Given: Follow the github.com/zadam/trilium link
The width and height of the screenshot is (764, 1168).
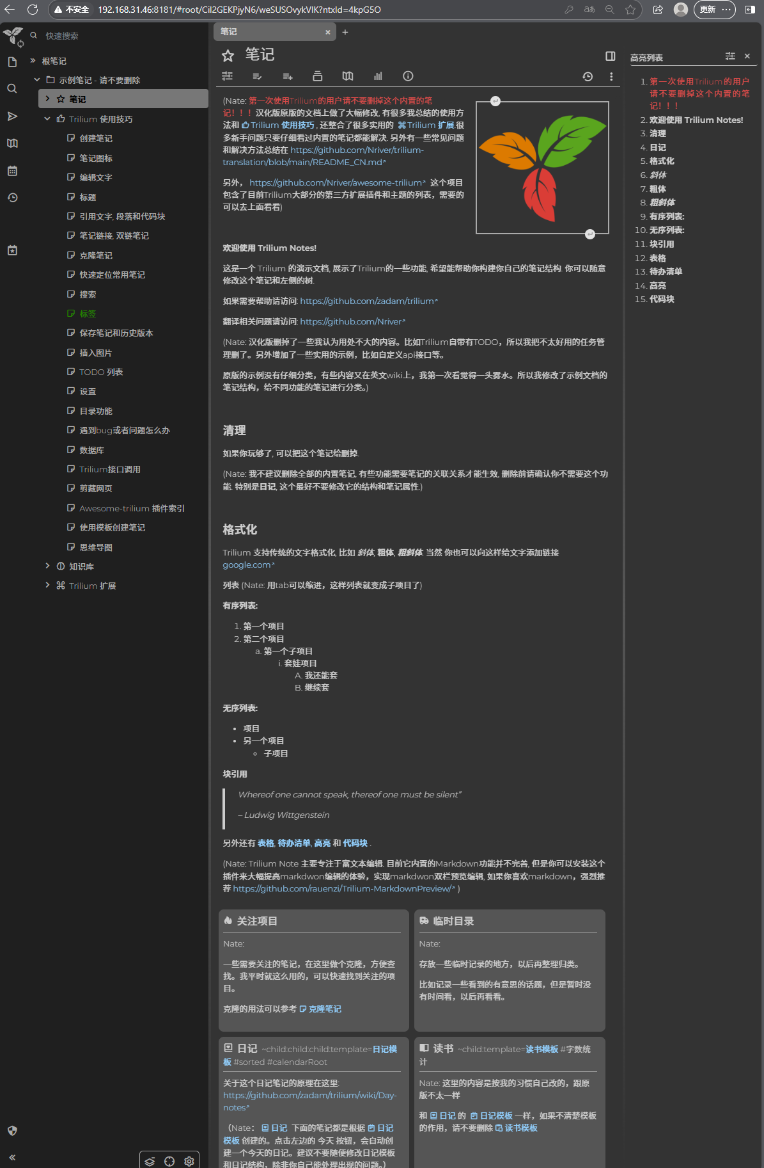Looking at the screenshot, I should (x=369, y=301).
